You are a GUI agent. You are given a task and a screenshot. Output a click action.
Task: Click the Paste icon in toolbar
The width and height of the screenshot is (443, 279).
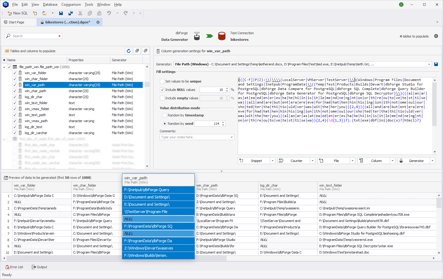point(99,13)
